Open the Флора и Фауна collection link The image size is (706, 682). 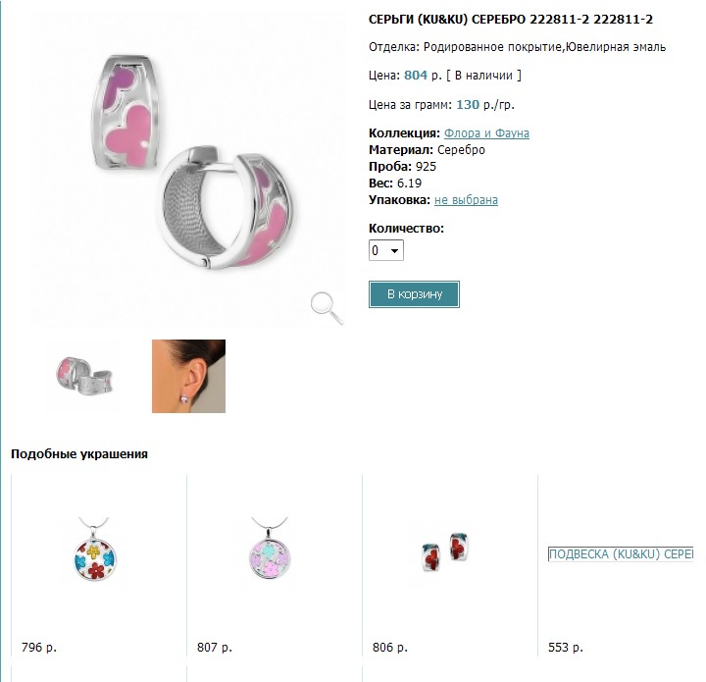point(486,133)
